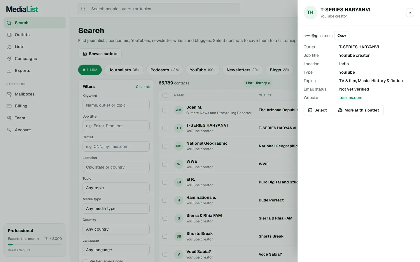Click the Account user icon

coord(9,130)
